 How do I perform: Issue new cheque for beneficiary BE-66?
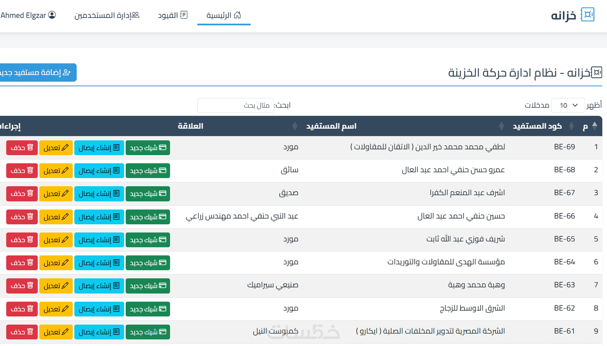pyautogui.click(x=148, y=217)
